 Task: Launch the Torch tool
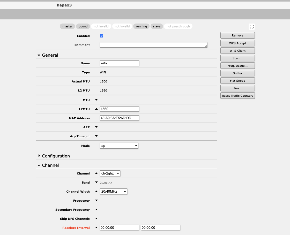237,88
